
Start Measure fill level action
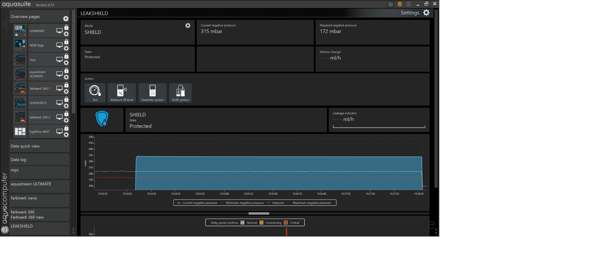pos(122,93)
